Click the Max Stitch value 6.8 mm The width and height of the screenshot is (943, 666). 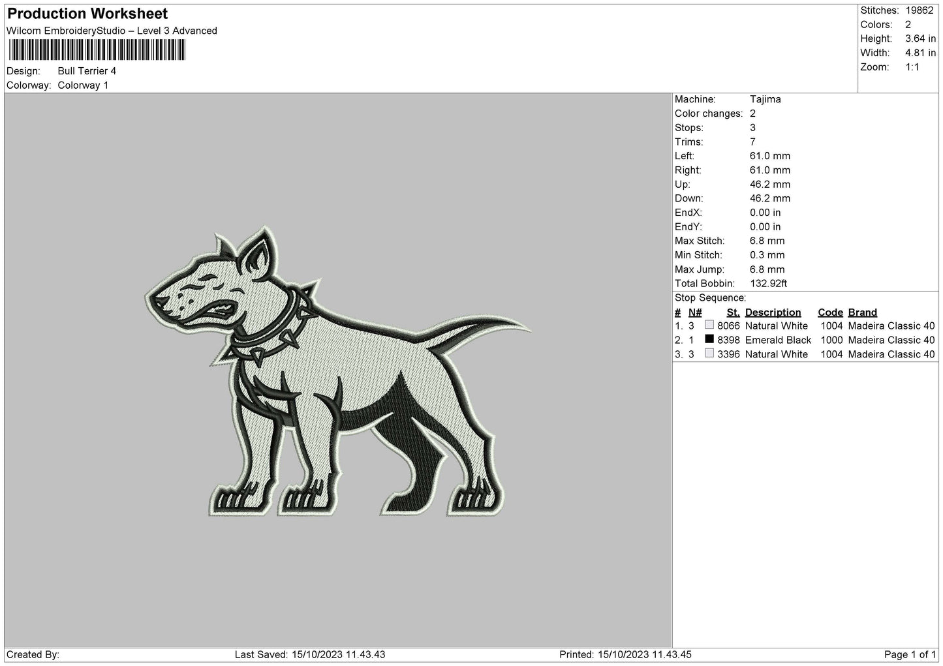click(x=767, y=241)
